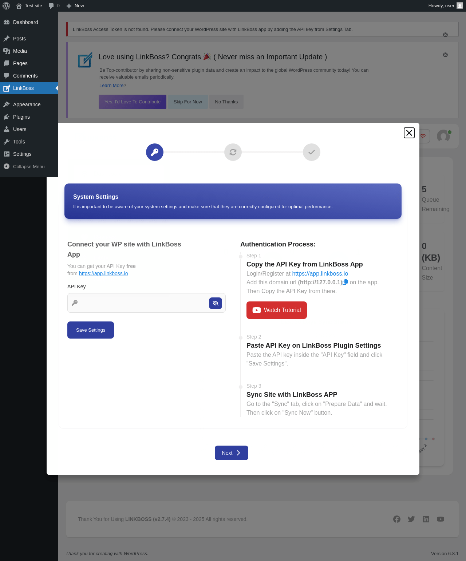The image size is (466, 561).
Task: Click the Skip For Now button
Action: 188,102
